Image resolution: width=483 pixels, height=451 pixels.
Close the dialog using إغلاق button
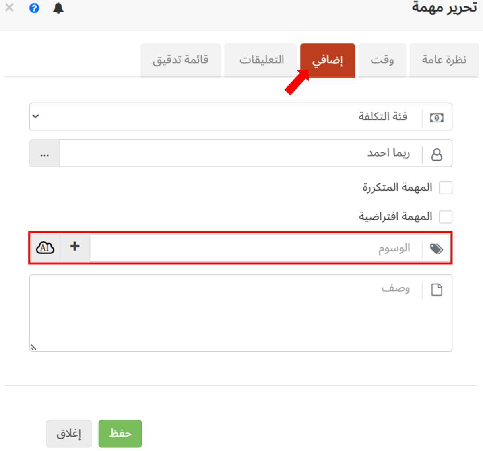[x=69, y=433]
